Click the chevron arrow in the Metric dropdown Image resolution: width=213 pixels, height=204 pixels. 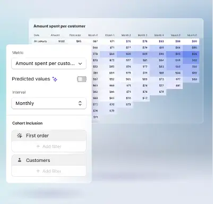tap(80, 63)
